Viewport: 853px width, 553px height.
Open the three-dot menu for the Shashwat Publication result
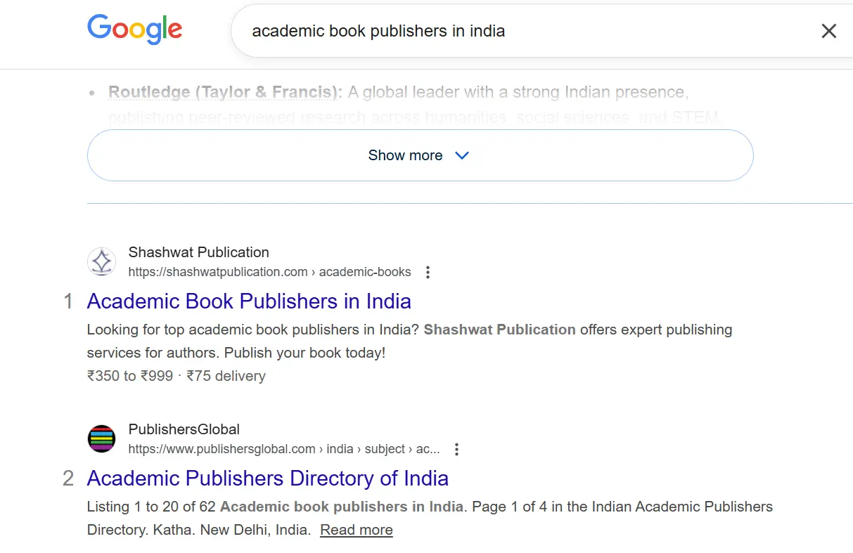pos(428,272)
